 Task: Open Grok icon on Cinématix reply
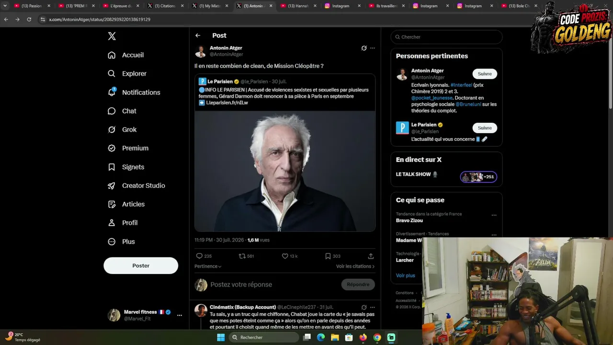pos(364,307)
